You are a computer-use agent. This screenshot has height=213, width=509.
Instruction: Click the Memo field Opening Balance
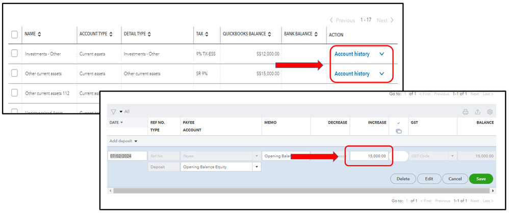point(286,156)
